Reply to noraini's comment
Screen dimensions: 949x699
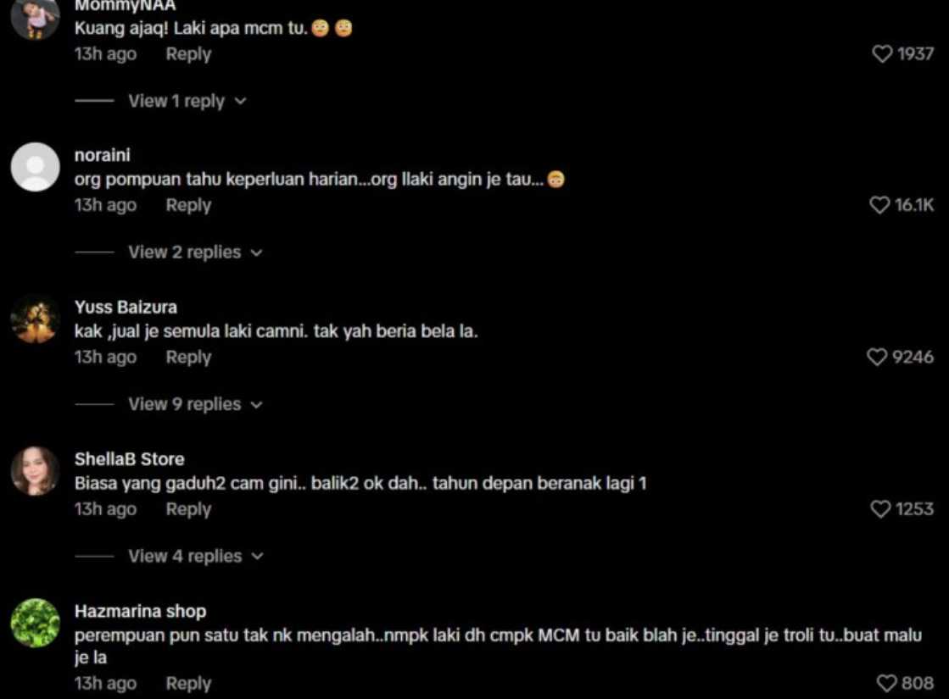pos(189,205)
